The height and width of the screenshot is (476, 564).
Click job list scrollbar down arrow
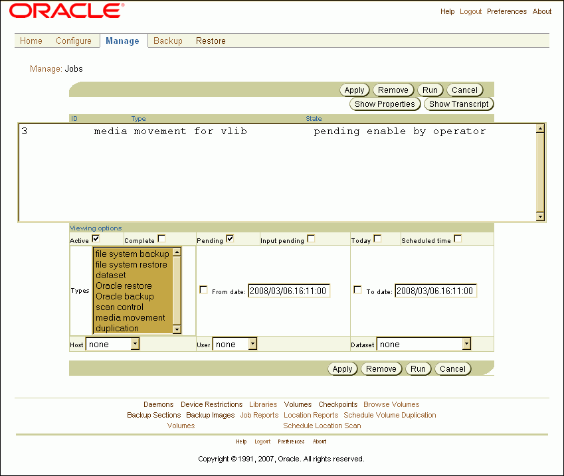tap(540, 216)
